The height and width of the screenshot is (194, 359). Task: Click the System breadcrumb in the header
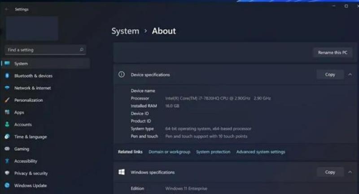pos(125,31)
